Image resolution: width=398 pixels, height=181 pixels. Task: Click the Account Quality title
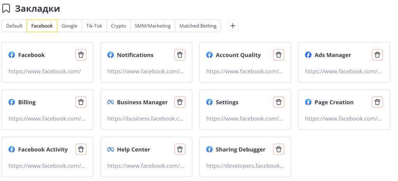pos(238,55)
